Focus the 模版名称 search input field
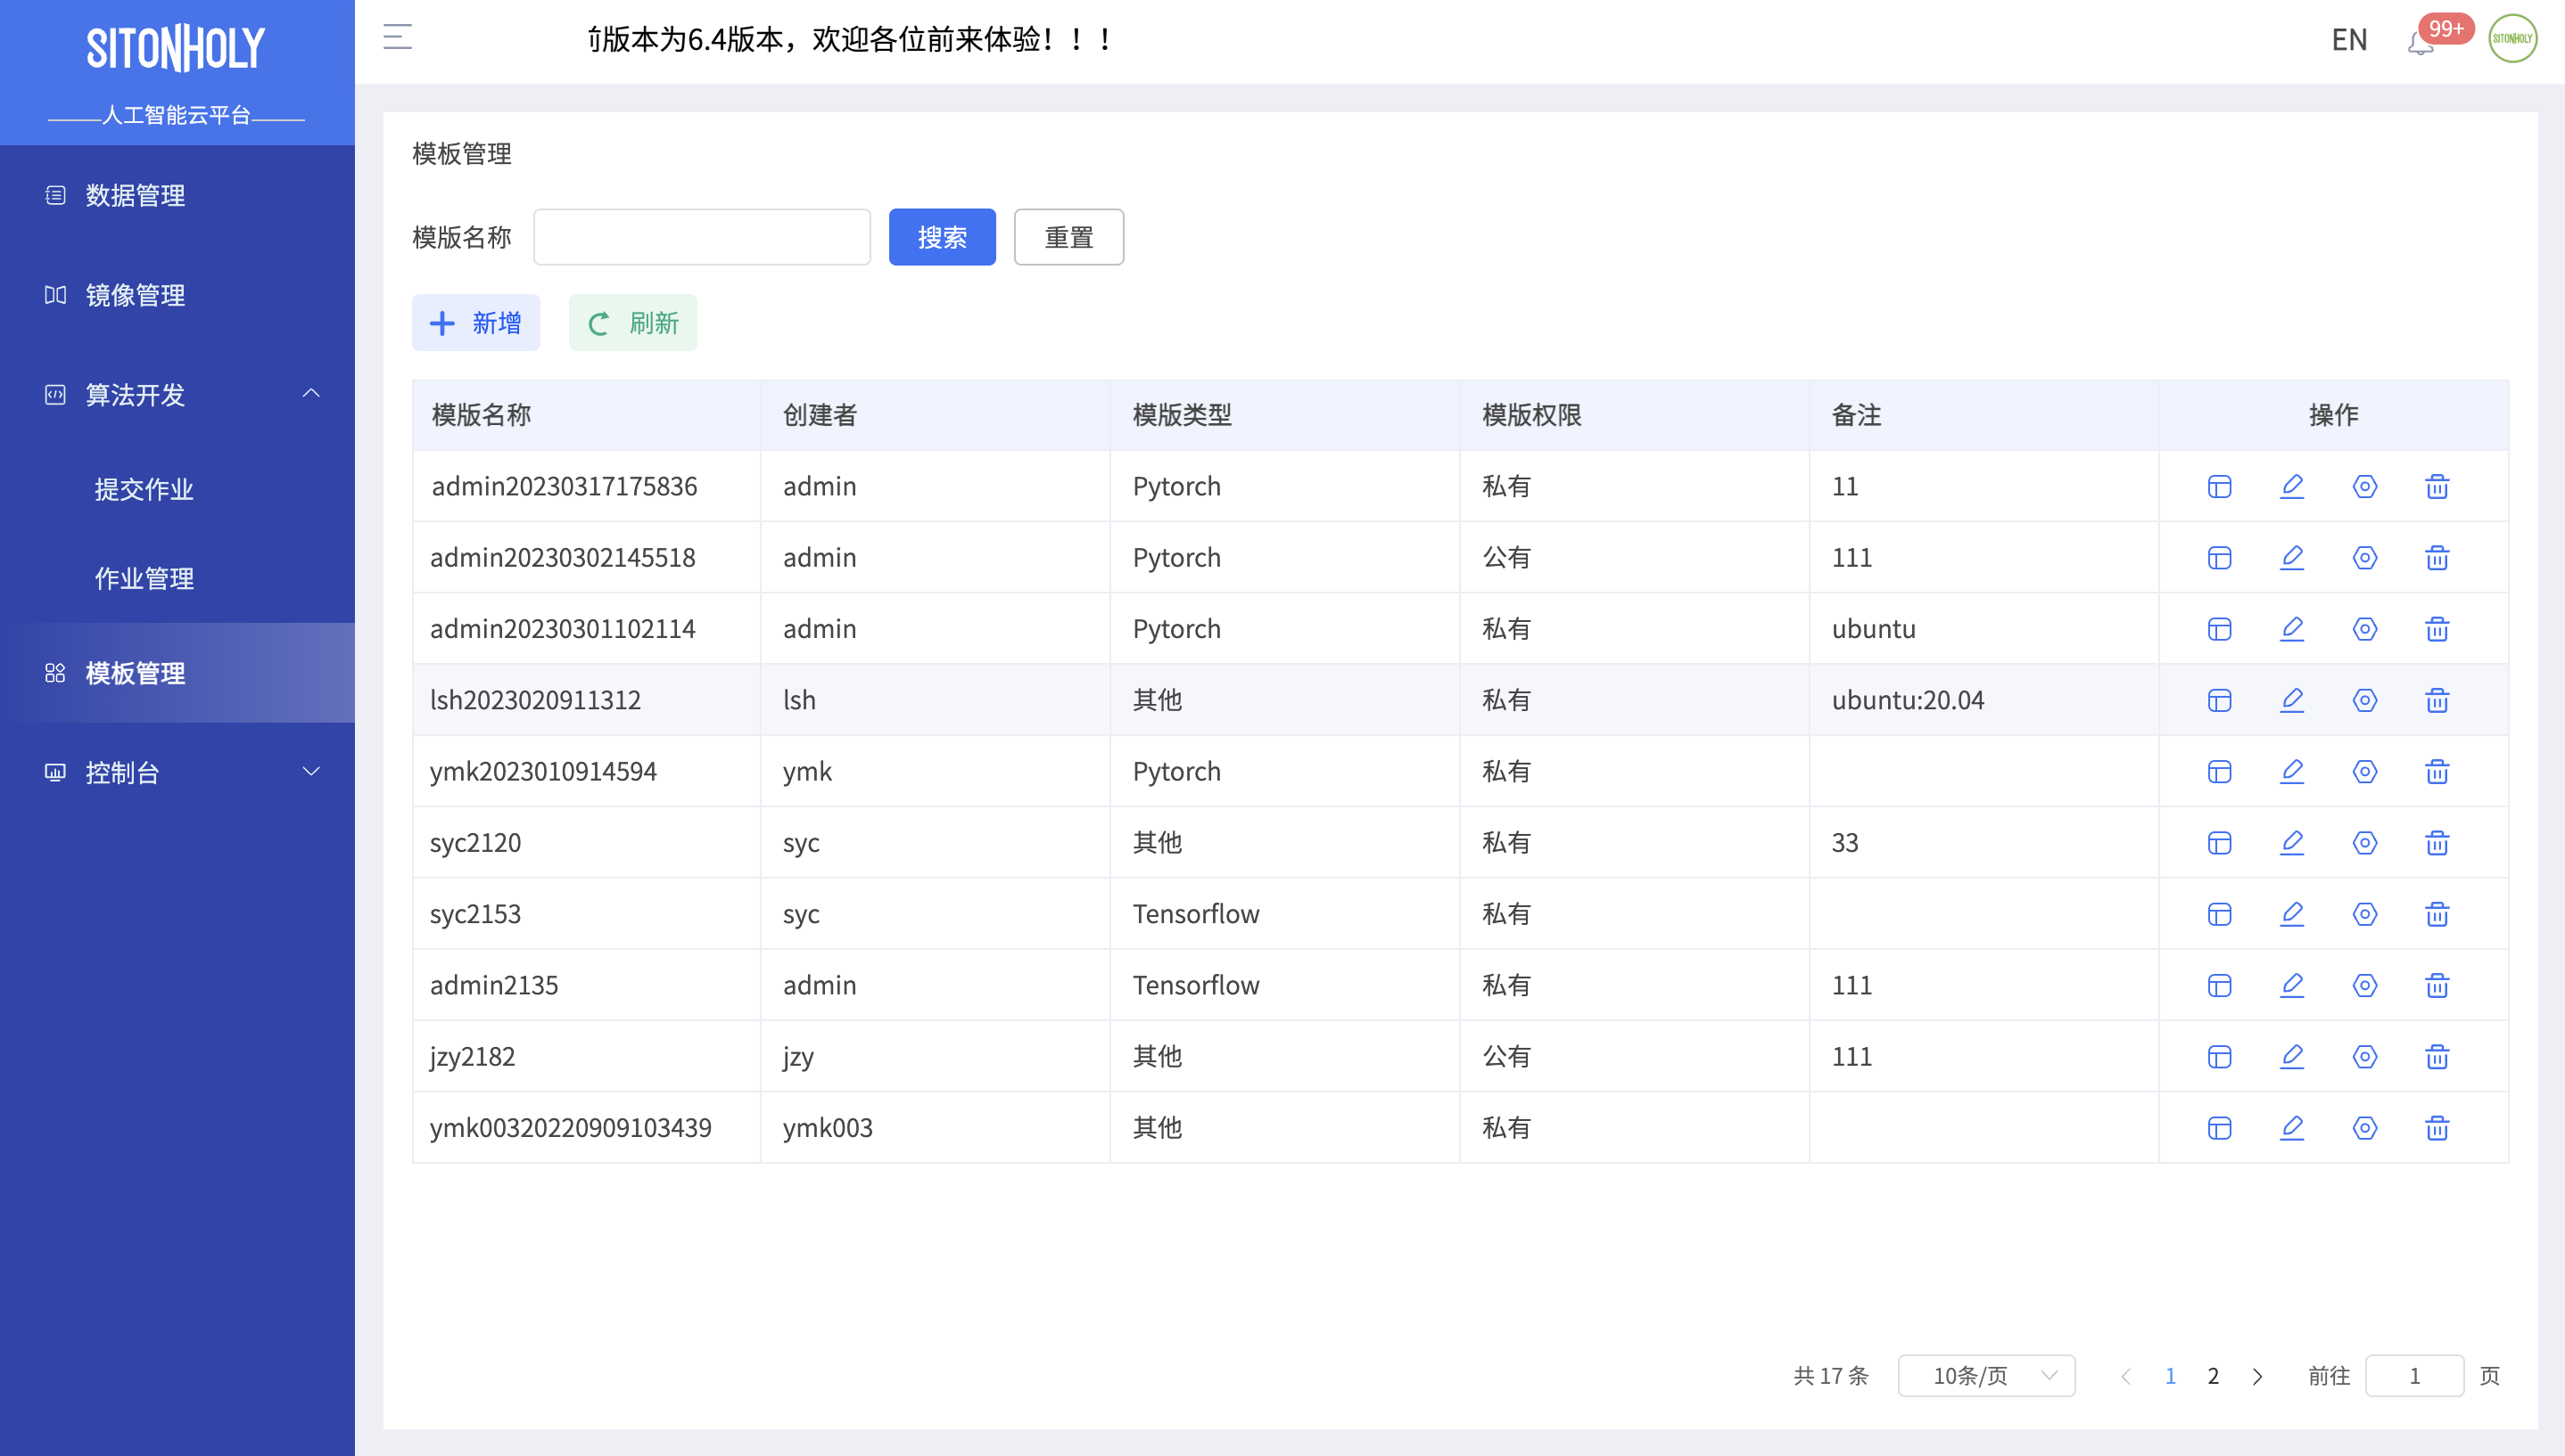The height and width of the screenshot is (1456, 2565). click(x=702, y=237)
